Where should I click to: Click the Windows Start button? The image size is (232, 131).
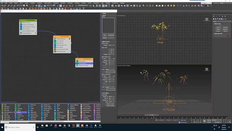tap(2, 127)
